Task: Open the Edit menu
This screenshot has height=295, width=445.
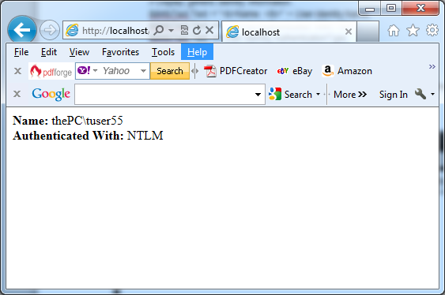Action: 49,52
